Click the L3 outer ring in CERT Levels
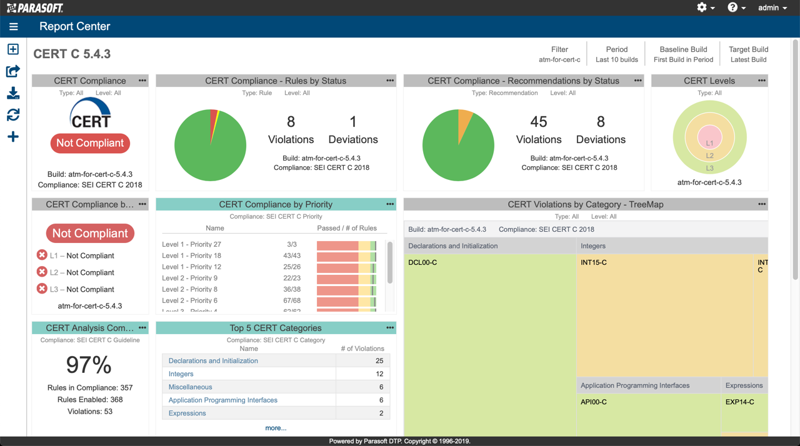 pyautogui.click(x=709, y=168)
